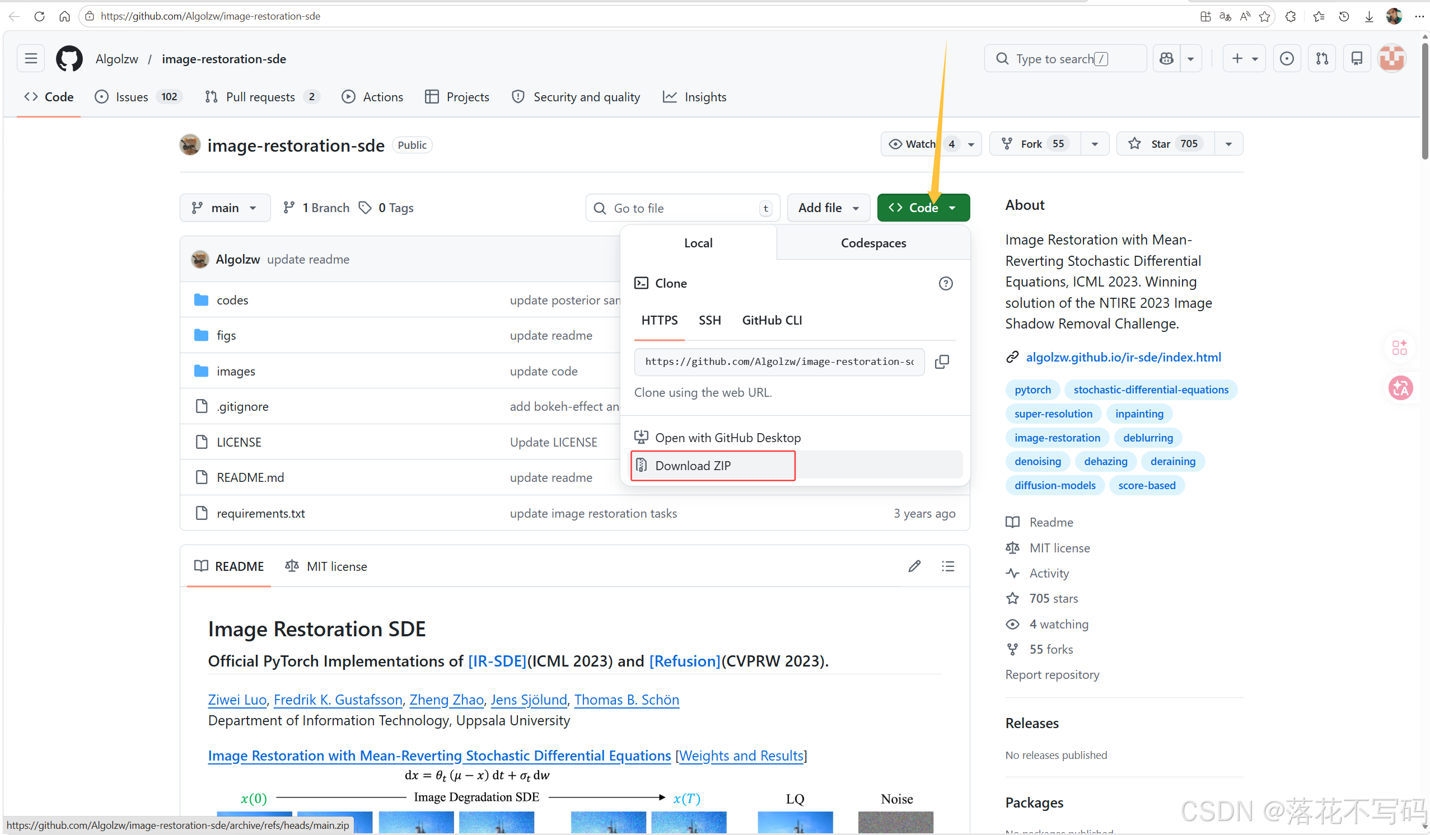1430x835 pixels.
Task: Open Copilot chat icon in header
Action: point(1167,59)
